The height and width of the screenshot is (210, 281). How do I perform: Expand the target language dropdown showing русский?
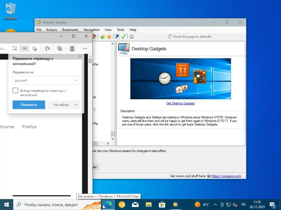click(x=46, y=81)
